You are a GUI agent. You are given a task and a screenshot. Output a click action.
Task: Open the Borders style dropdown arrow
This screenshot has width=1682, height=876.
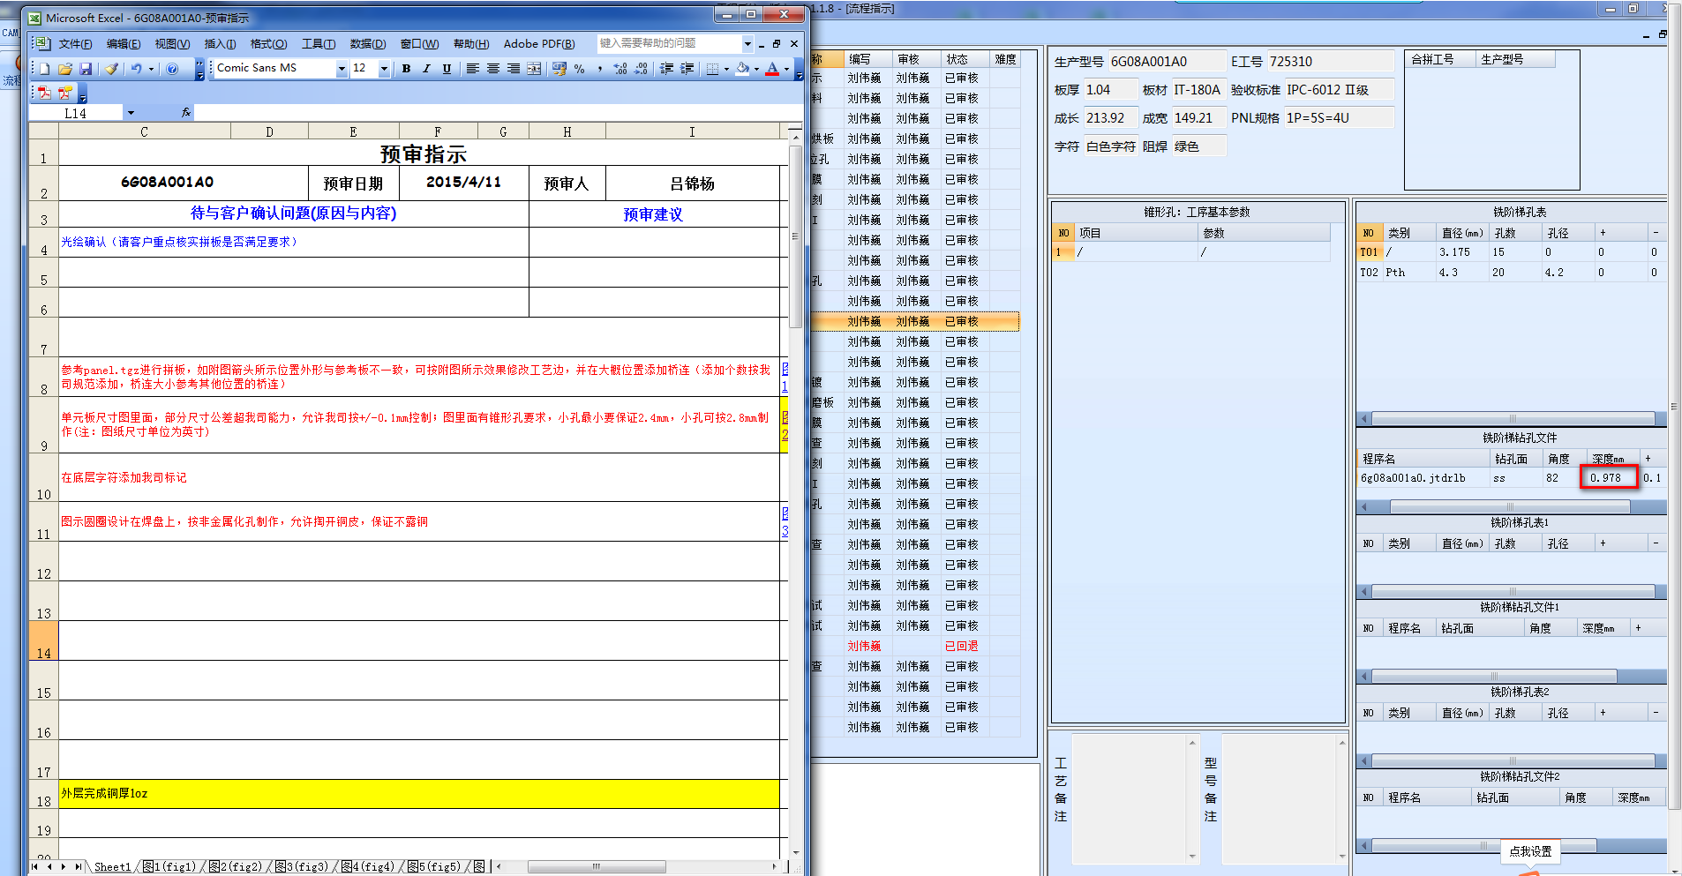coord(726,69)
